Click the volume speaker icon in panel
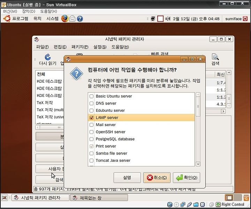The width and height of the screenshot is (251, 209). coord(167,19)
